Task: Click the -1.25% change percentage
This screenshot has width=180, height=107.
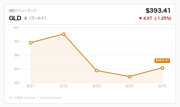Action: tap(163, 18)
